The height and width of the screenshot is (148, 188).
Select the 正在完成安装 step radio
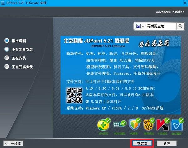tap(7, 67)
